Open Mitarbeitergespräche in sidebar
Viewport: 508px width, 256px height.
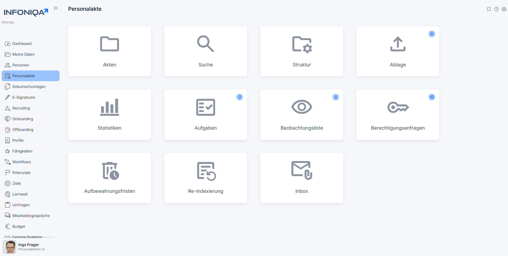[x=30, y=216]
